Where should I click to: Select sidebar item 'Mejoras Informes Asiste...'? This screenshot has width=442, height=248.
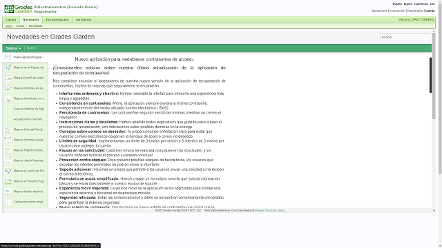point(26,140)
